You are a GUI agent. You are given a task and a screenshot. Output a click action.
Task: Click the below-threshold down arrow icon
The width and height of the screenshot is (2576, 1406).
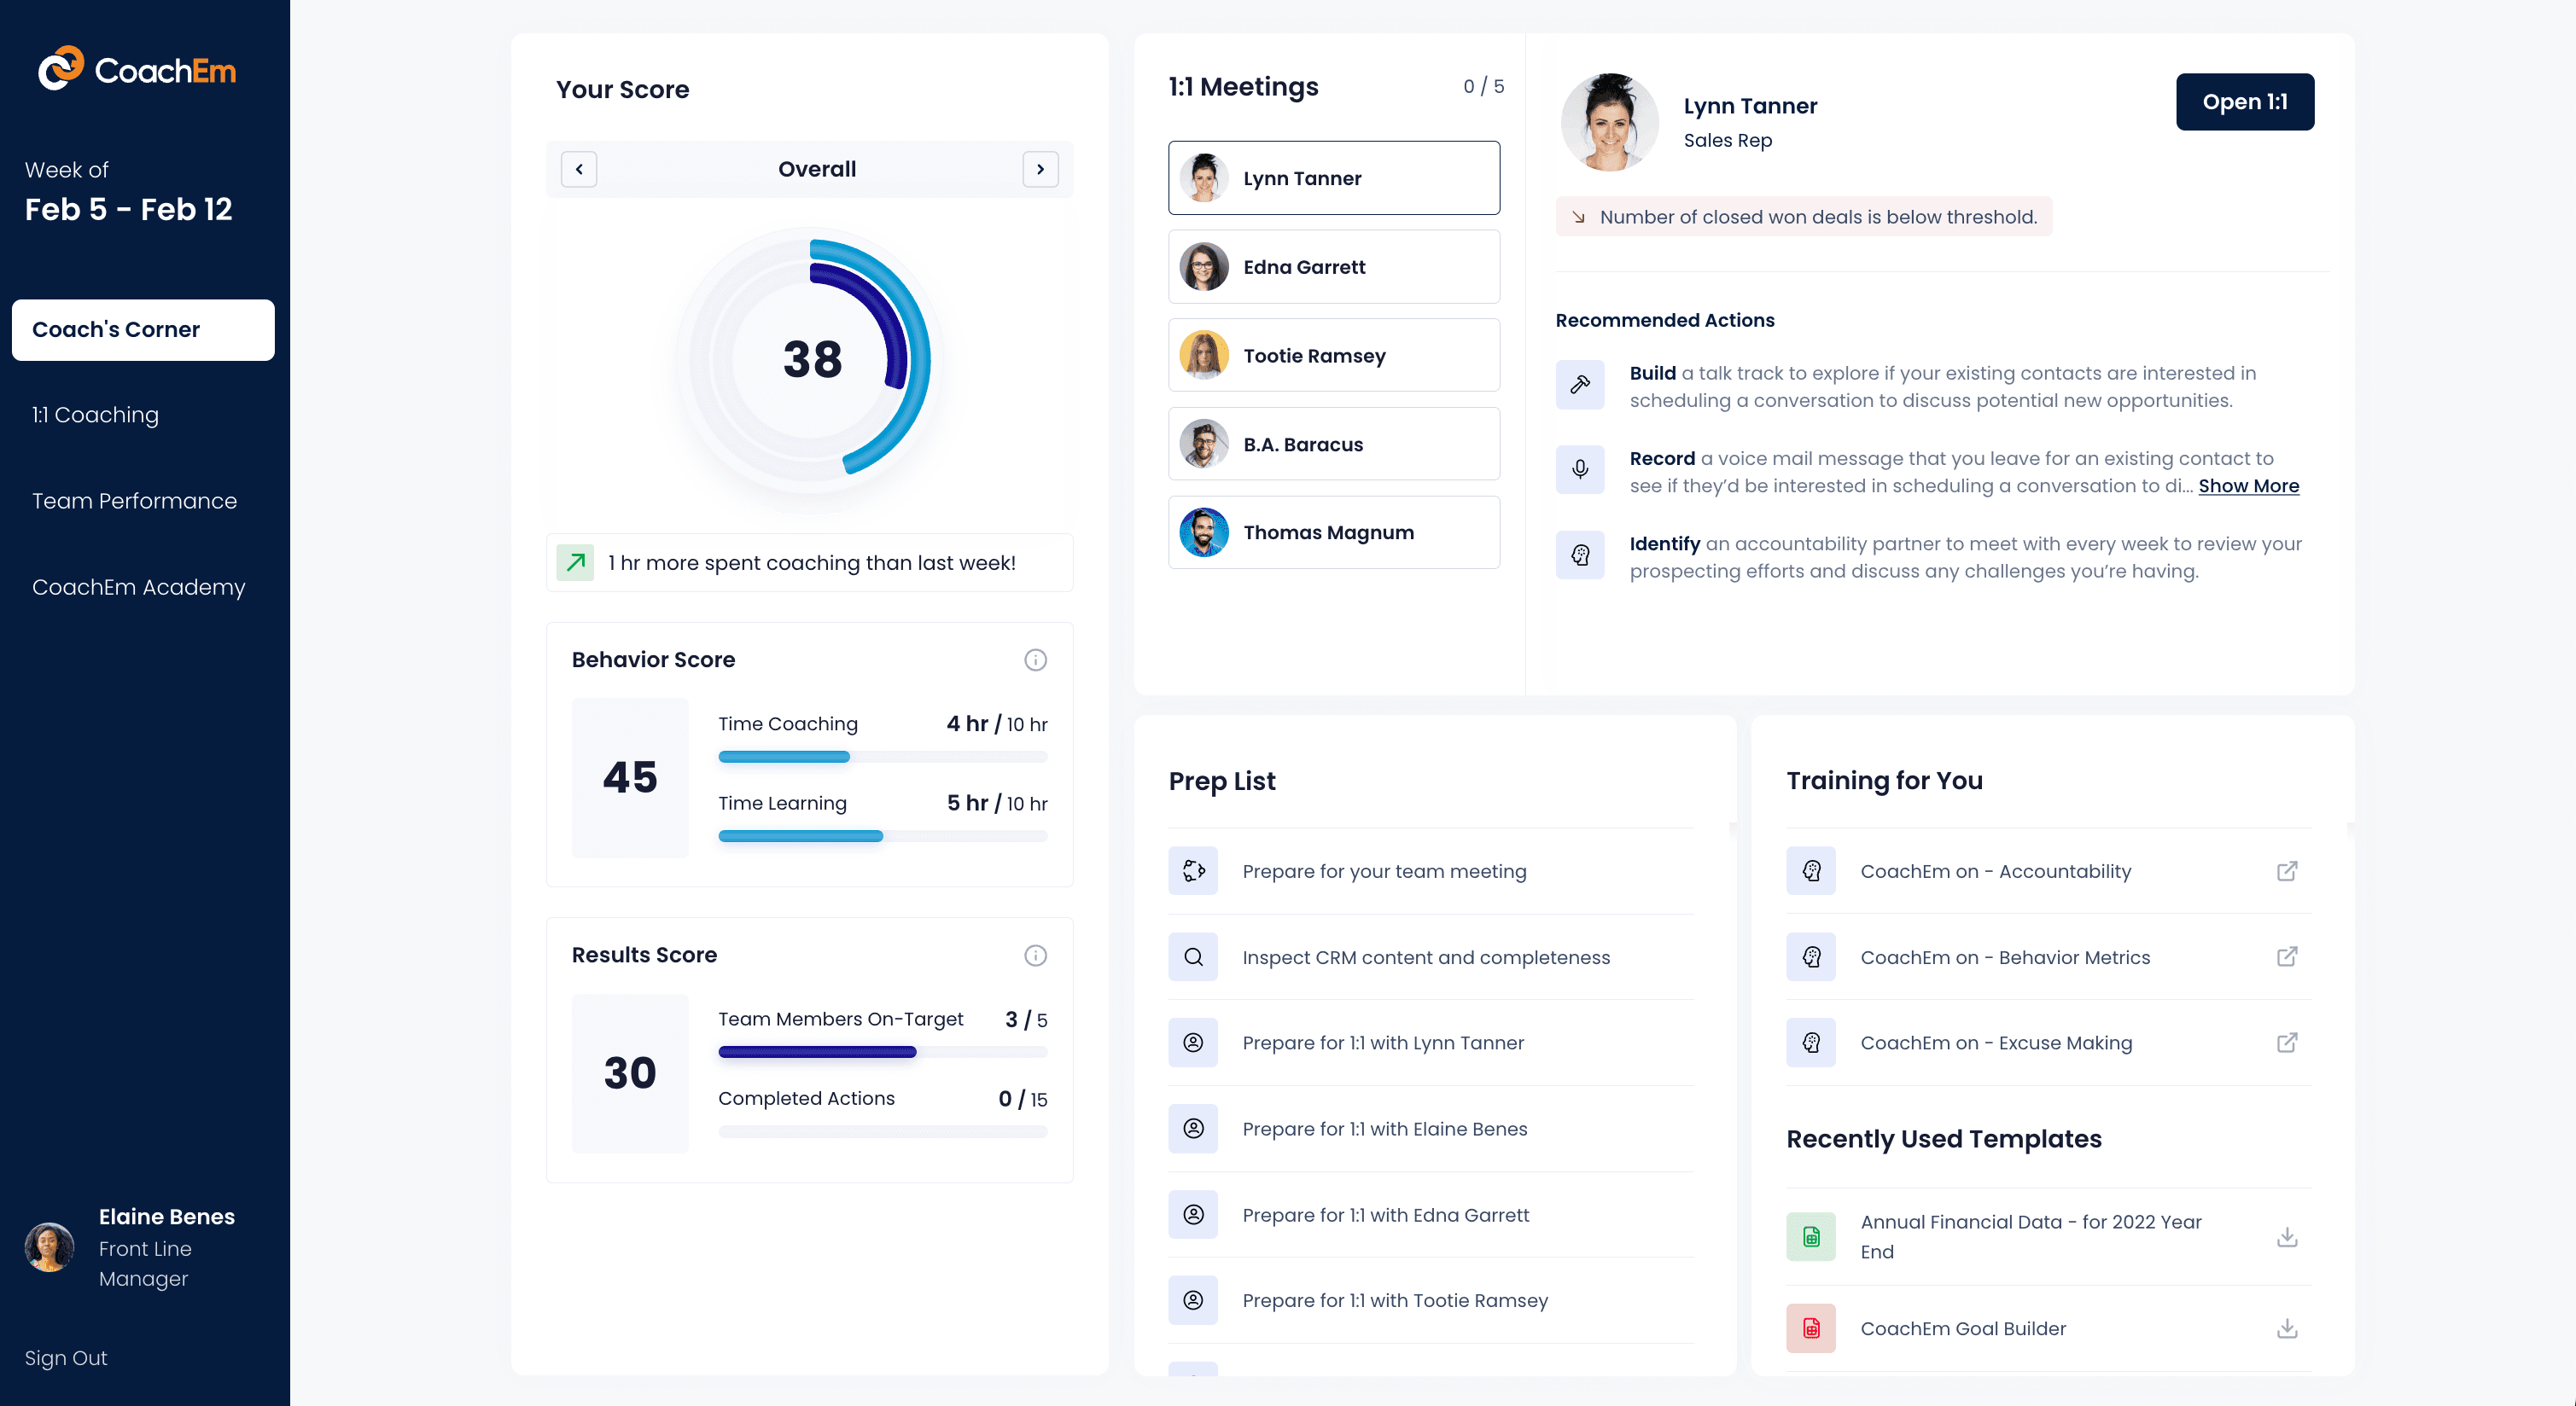tap(1578, 217)
